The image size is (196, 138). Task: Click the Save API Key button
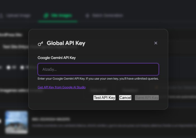click(147, 97)
